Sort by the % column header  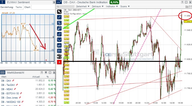coord(47,77)
